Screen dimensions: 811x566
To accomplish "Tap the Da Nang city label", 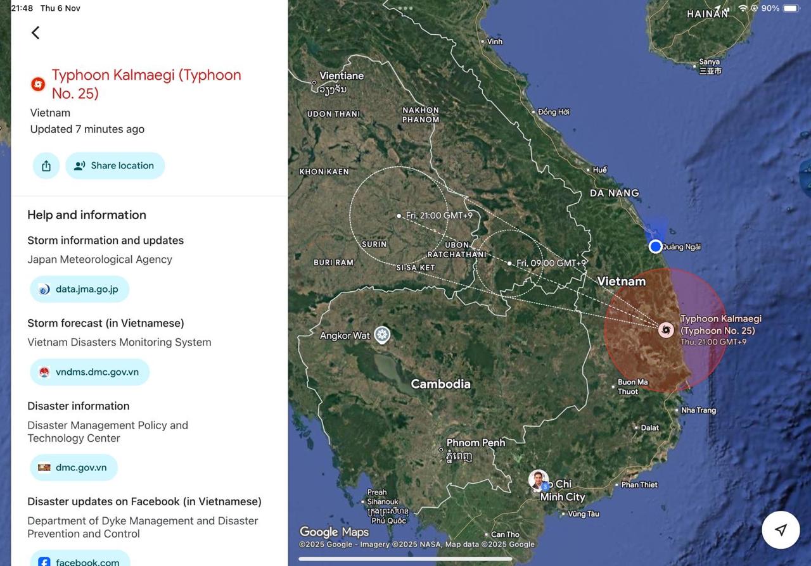I will click(x=614, y=193).
